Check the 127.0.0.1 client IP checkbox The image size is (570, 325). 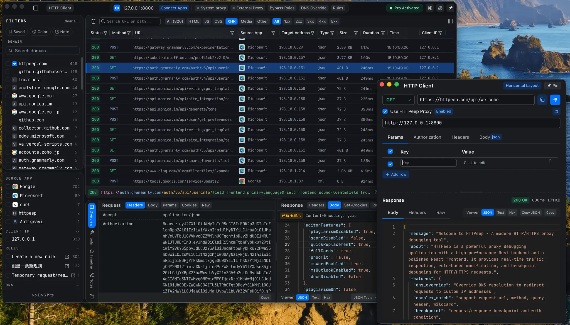8,239
